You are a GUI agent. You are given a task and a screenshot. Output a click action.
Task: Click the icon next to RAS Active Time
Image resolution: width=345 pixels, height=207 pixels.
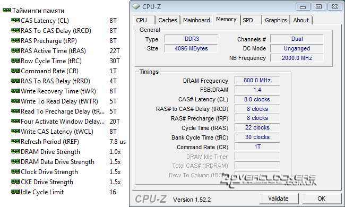coord(15,50)
